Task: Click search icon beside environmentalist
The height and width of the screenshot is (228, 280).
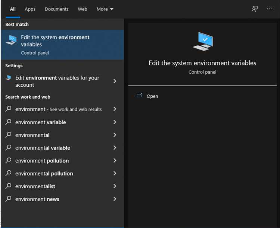Action: (x=8, y=186)
